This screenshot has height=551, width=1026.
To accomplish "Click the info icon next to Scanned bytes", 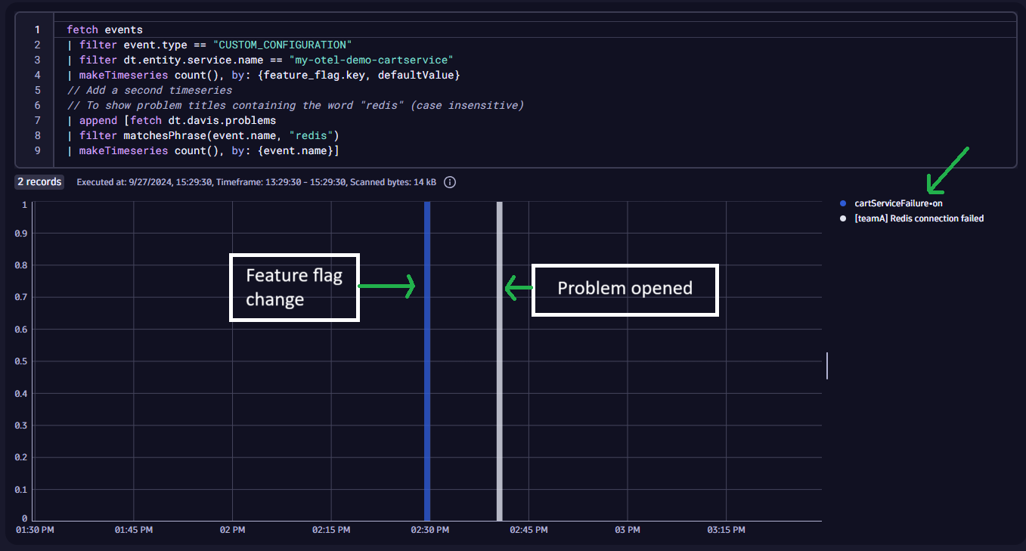I will 450,182.
